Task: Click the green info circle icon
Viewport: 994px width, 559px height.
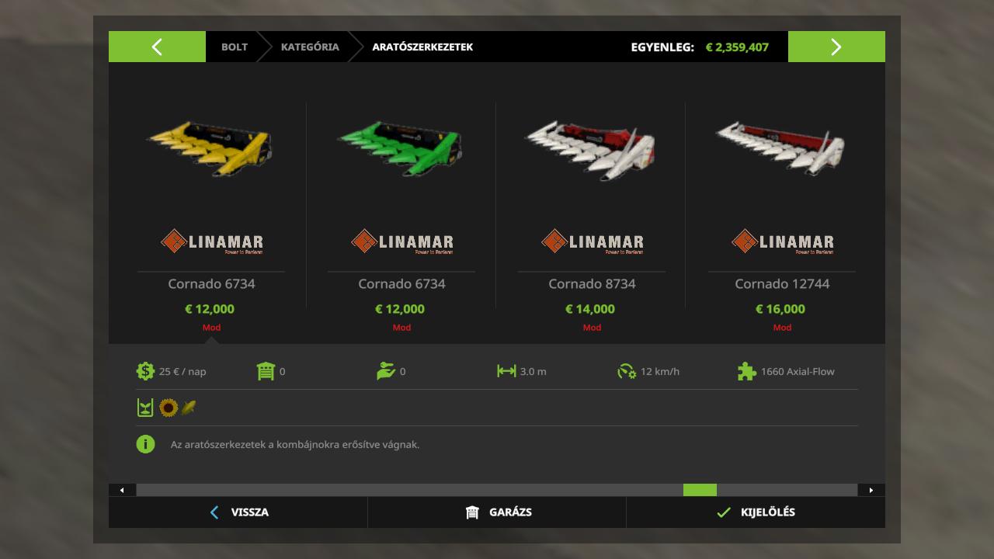Action: (145, 444)
